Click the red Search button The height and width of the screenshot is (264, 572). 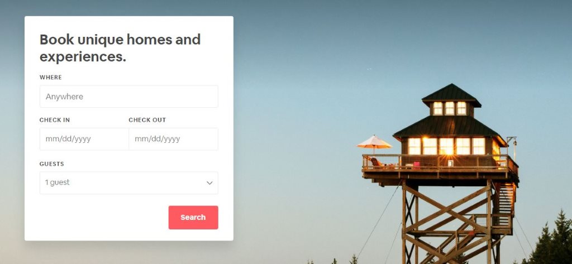[193, 217]
